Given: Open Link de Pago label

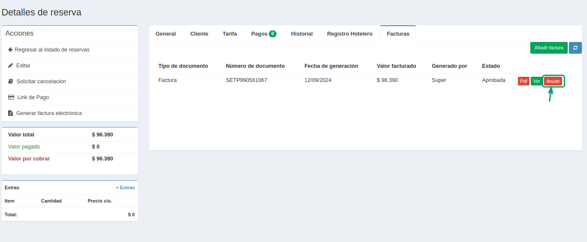Looking at the screenshot, I should pos(33,97).
